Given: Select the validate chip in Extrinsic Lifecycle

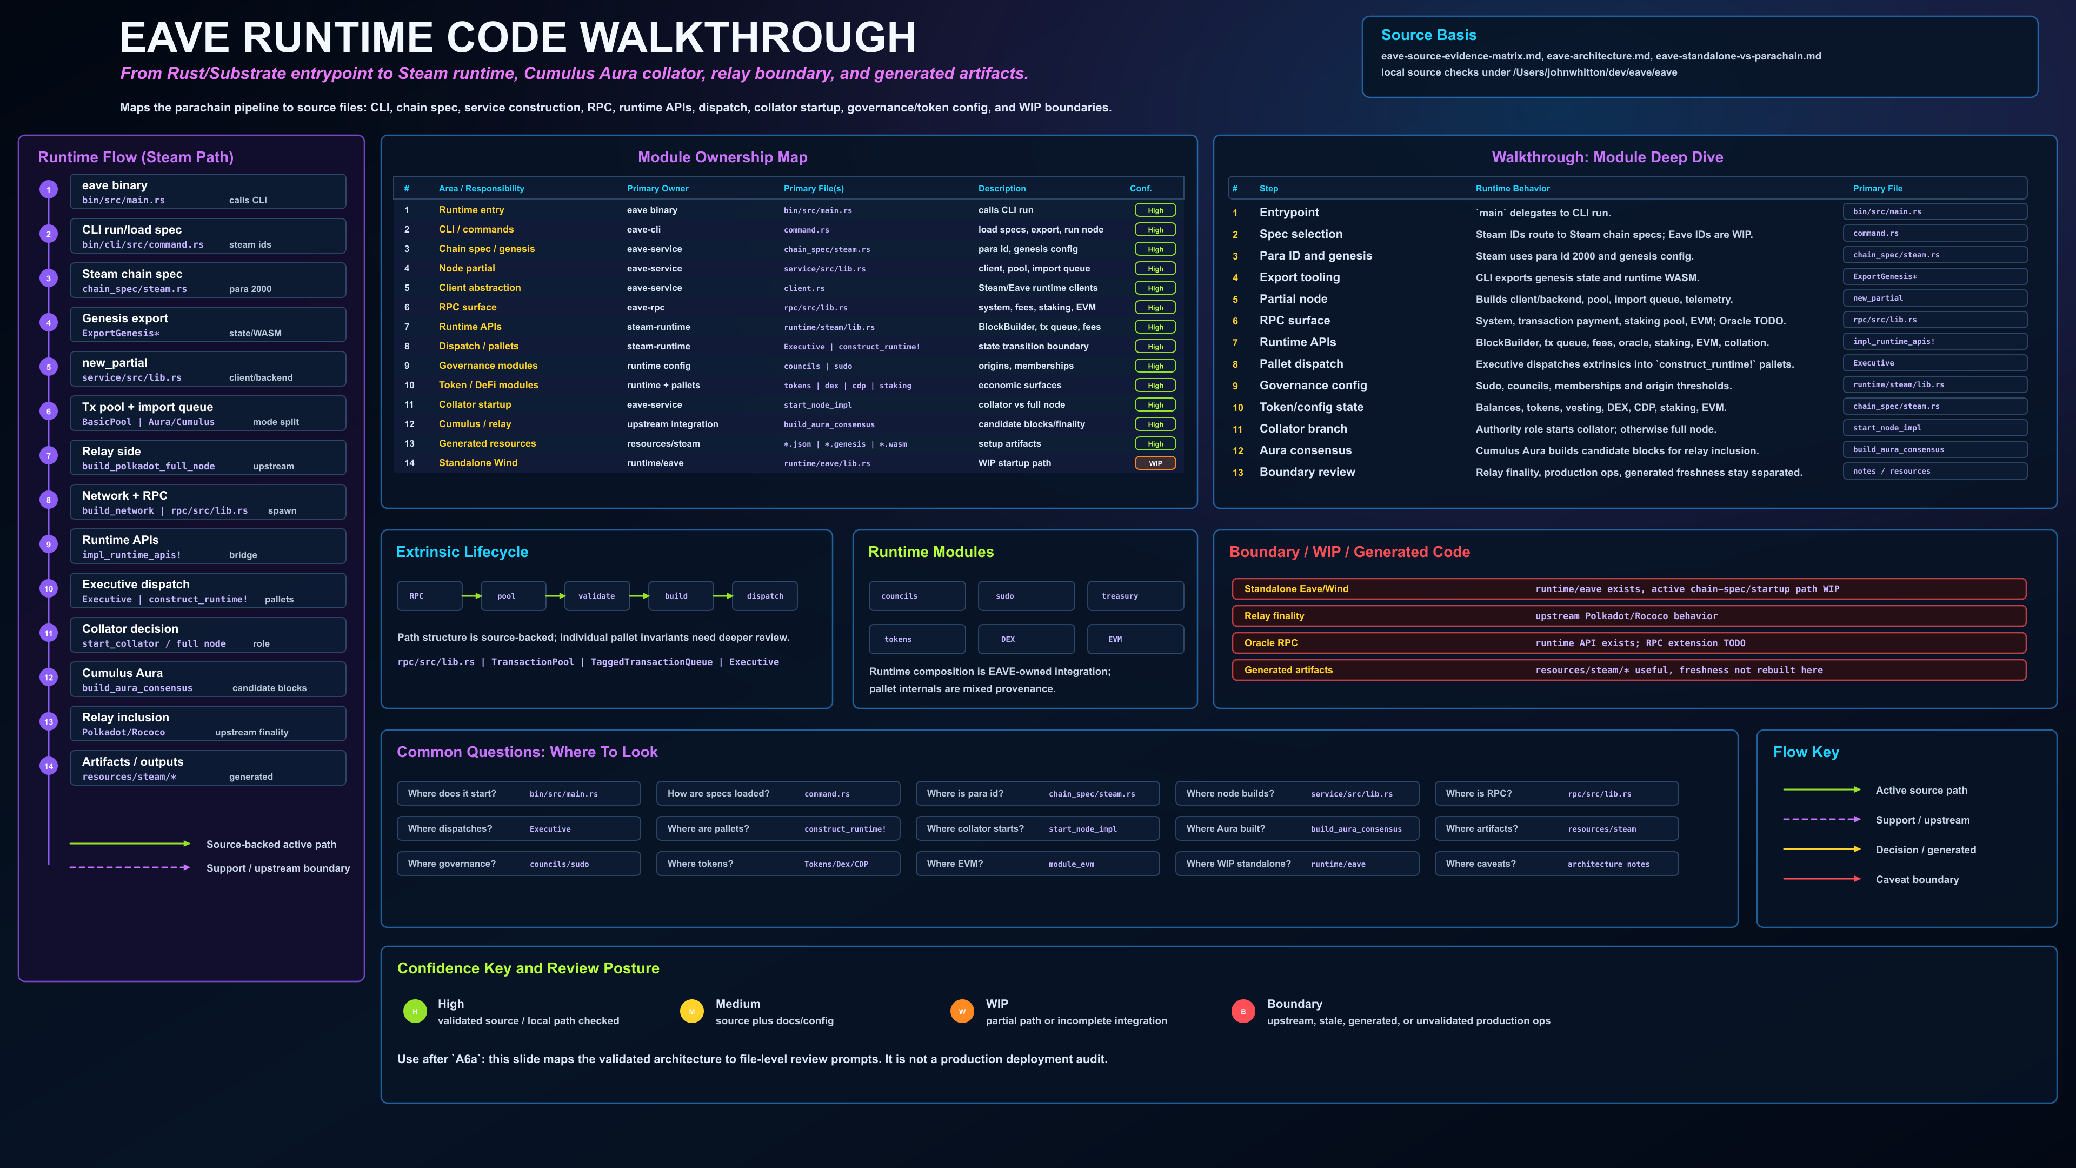Looking at the screenshot, I should point(597,596).
